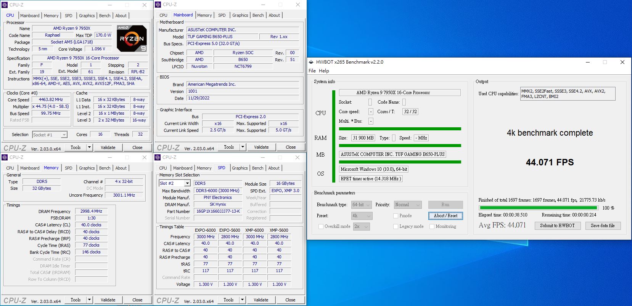632x306 pixels.
Task: Expand the Benchmark type 64-bit dropdown
Action: [x=361, y=205]
